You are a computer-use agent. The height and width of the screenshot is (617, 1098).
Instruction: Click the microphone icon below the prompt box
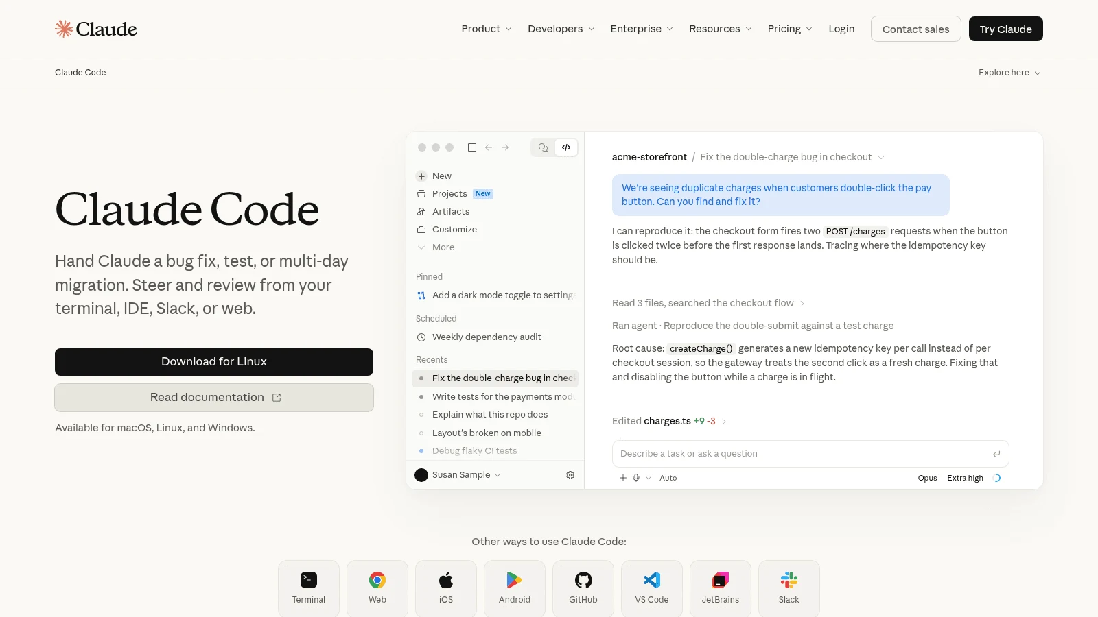tap(636, 478)
